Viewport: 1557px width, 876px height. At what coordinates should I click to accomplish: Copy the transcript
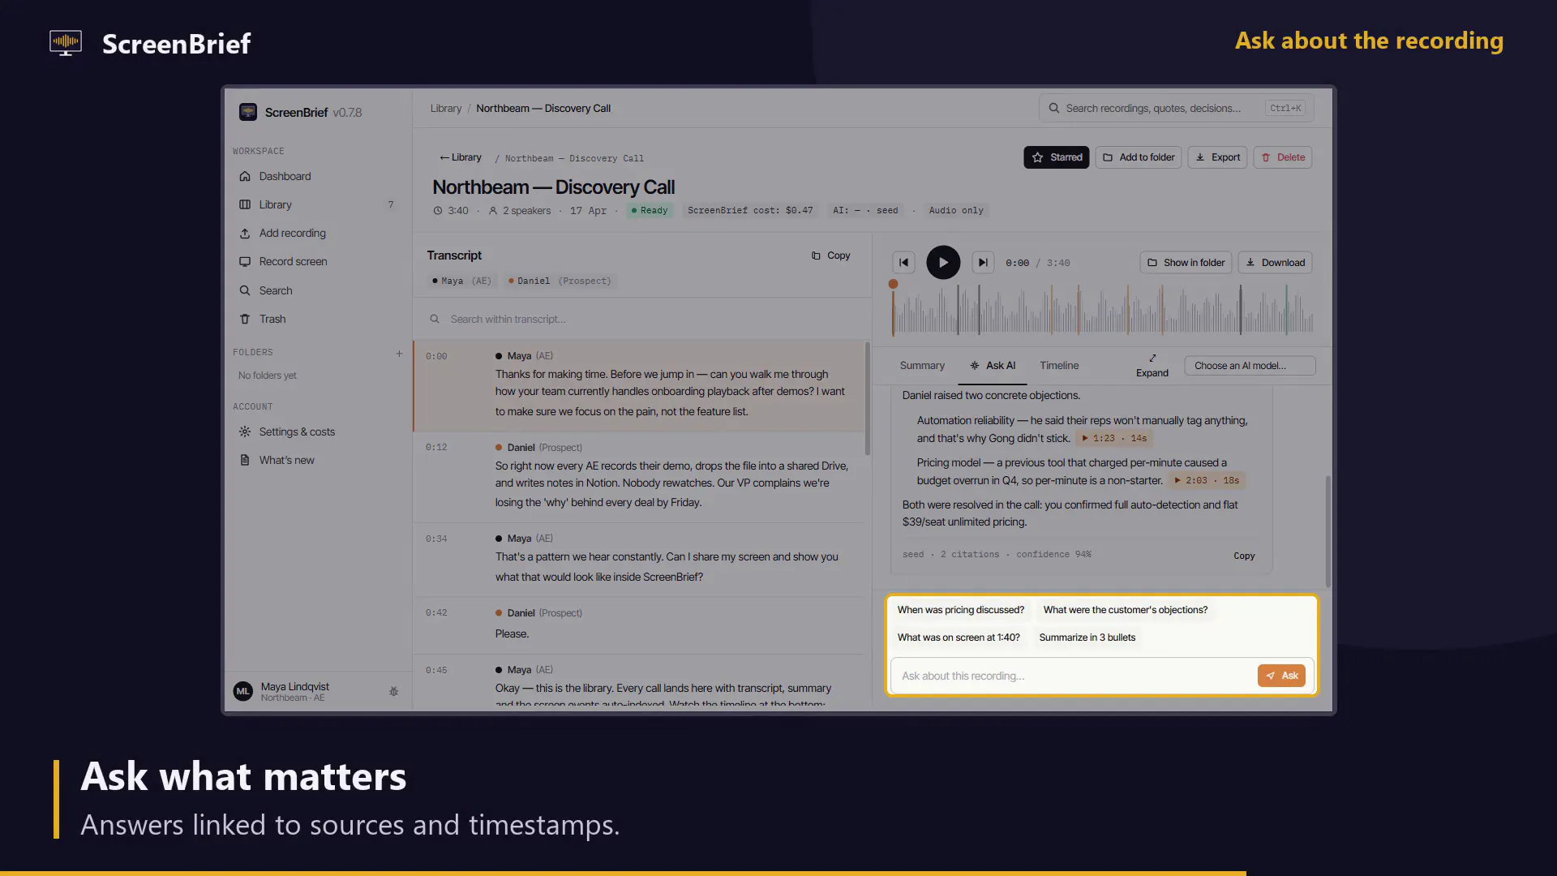click(830, 255)
